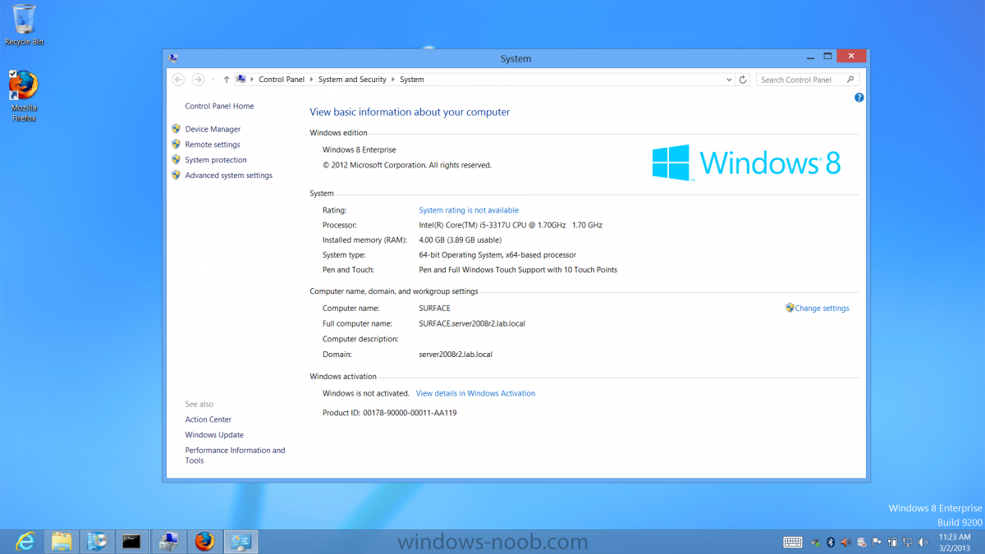Expand the arrow after System and Security breadcrumb
985x554 pixels.
(393, 80)
